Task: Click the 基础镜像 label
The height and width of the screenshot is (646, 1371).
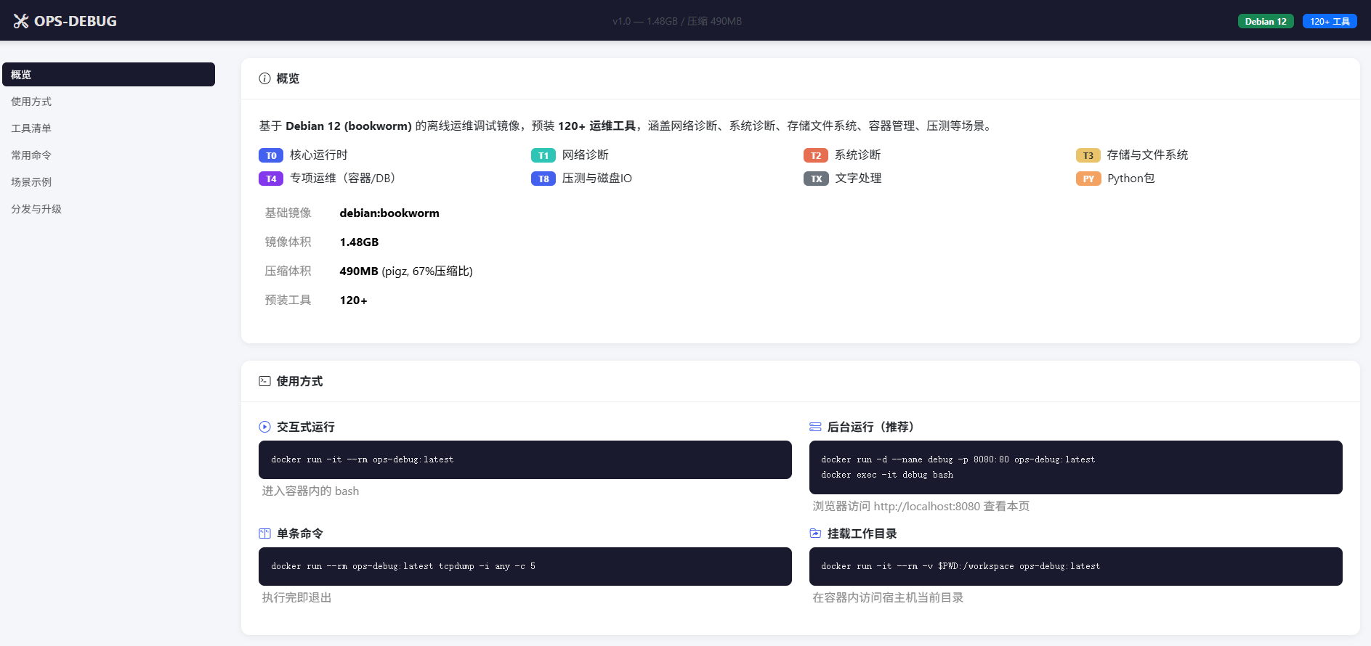Action: (288, 213)
